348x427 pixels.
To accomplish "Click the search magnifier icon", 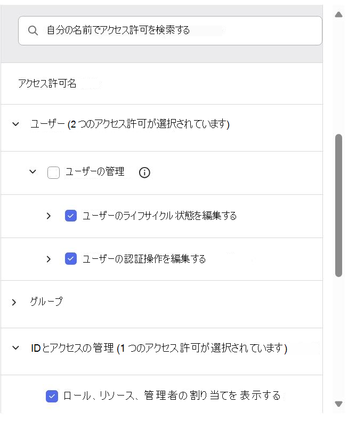I will click(x=33, y=30).
